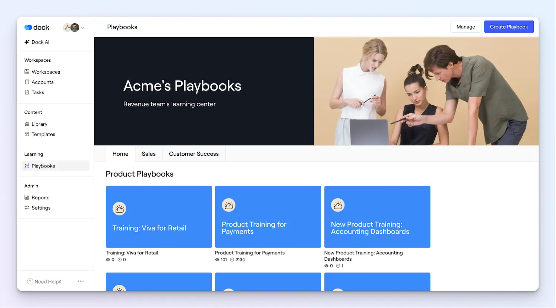Open Product Training for Payments card

[268, 217]
